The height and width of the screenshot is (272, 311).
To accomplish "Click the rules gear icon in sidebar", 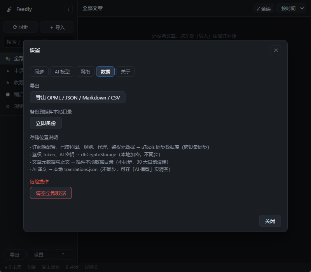I will coord(8,106).
